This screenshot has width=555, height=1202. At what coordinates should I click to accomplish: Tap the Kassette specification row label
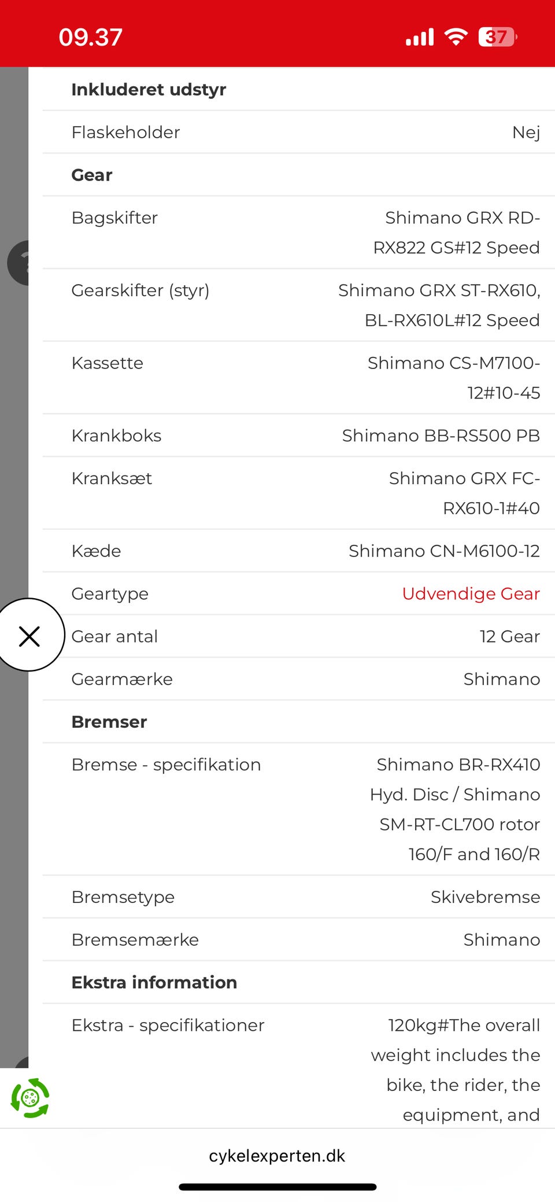(x=108, y=363)
